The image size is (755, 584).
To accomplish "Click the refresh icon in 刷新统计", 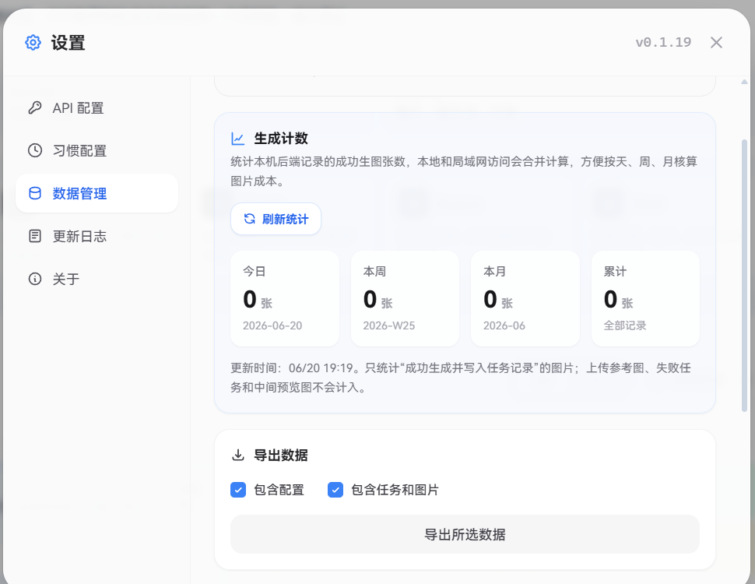I will [249, 219].
